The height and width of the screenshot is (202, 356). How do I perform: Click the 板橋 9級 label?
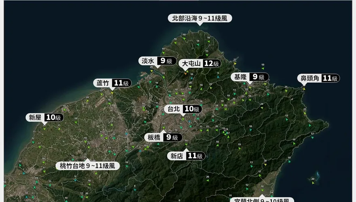[x=163, y=137]
